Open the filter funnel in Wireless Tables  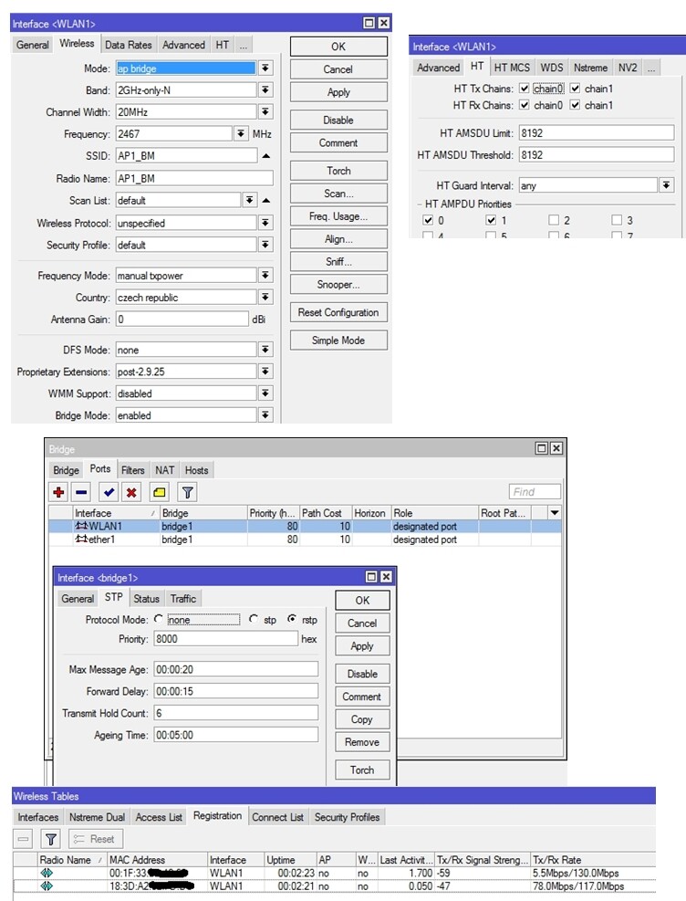(51, 840)
